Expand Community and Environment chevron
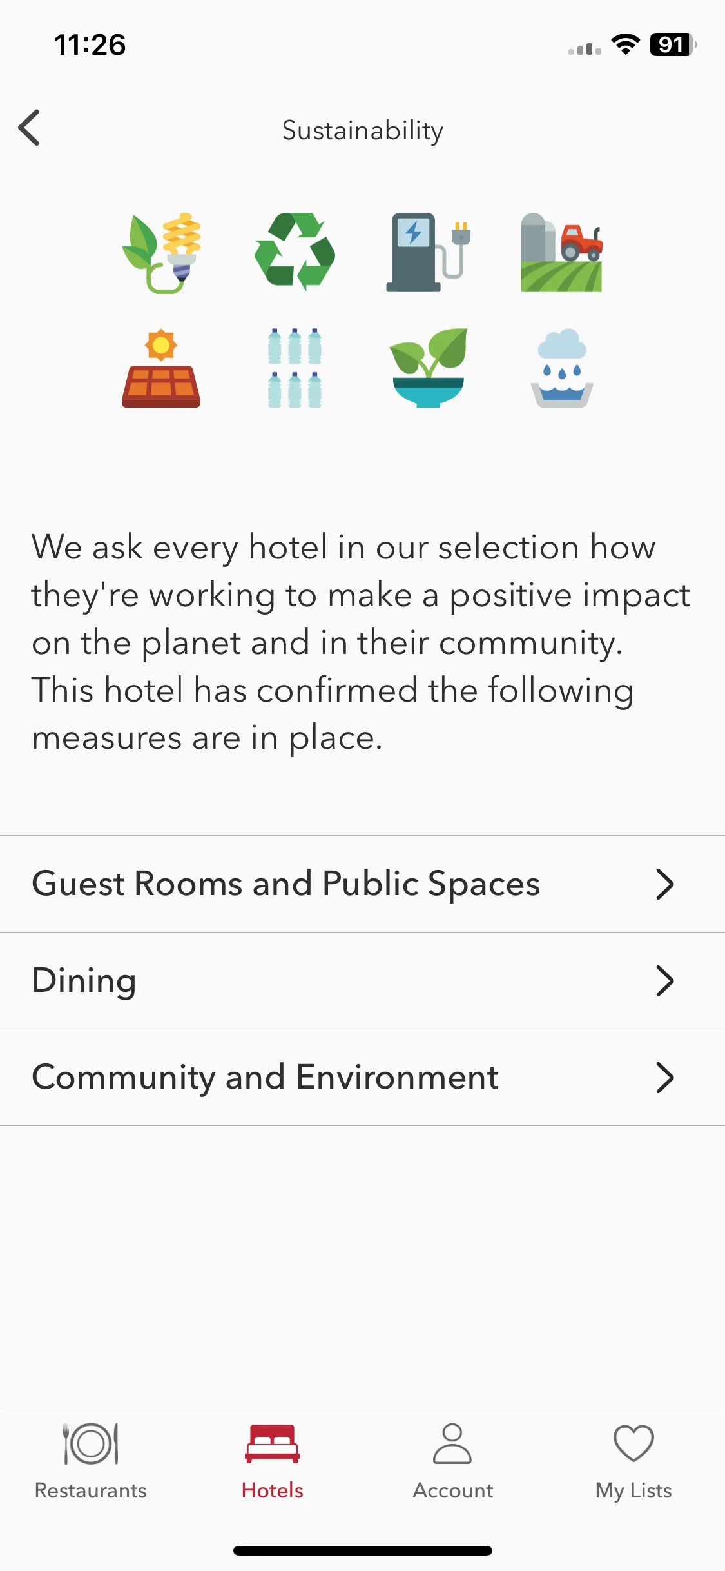This screenshot has width=725, height=1571. 664,1078
